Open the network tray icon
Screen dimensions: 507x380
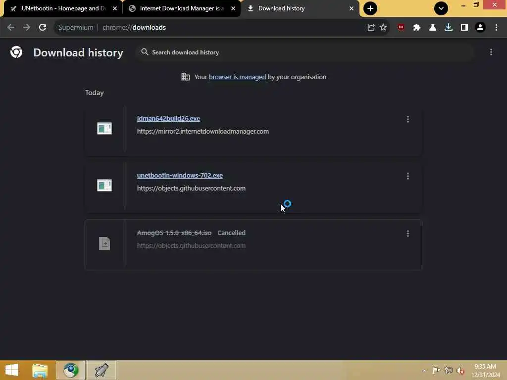point(448,371)
